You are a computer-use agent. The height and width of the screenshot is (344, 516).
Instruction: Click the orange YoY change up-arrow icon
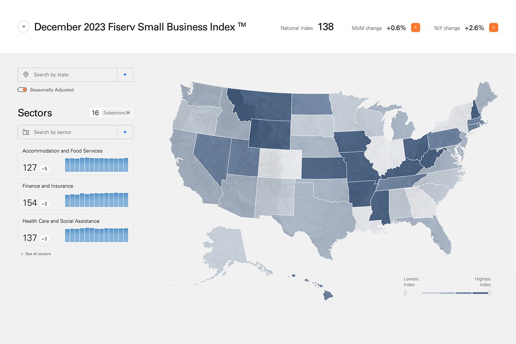click(x=494, y=28)
